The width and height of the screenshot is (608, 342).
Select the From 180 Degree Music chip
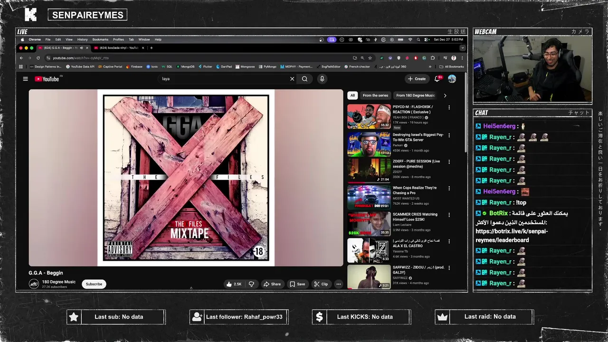click(x=416, y=95)
